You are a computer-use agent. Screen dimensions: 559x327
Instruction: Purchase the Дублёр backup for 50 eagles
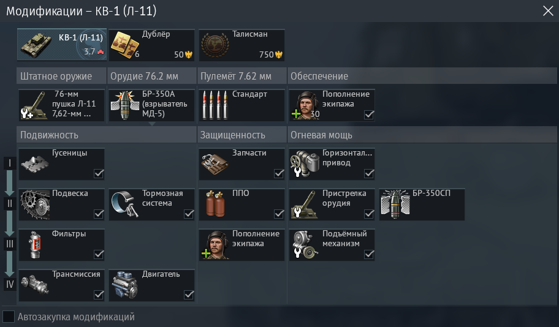tap(151, 45)
